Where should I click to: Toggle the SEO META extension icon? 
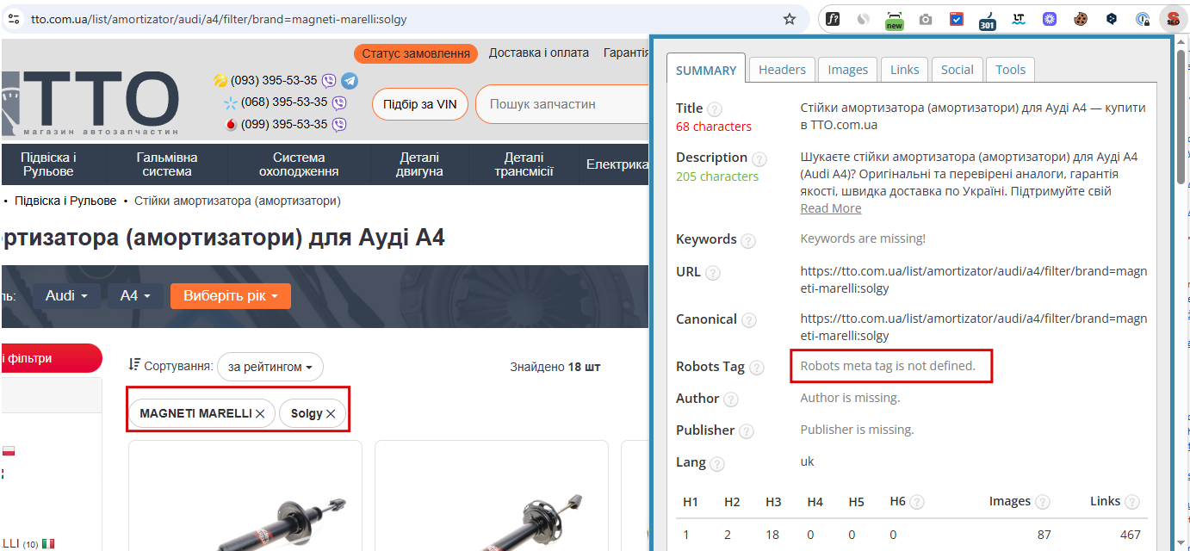pyautogui.click(x=1173, y=18)
